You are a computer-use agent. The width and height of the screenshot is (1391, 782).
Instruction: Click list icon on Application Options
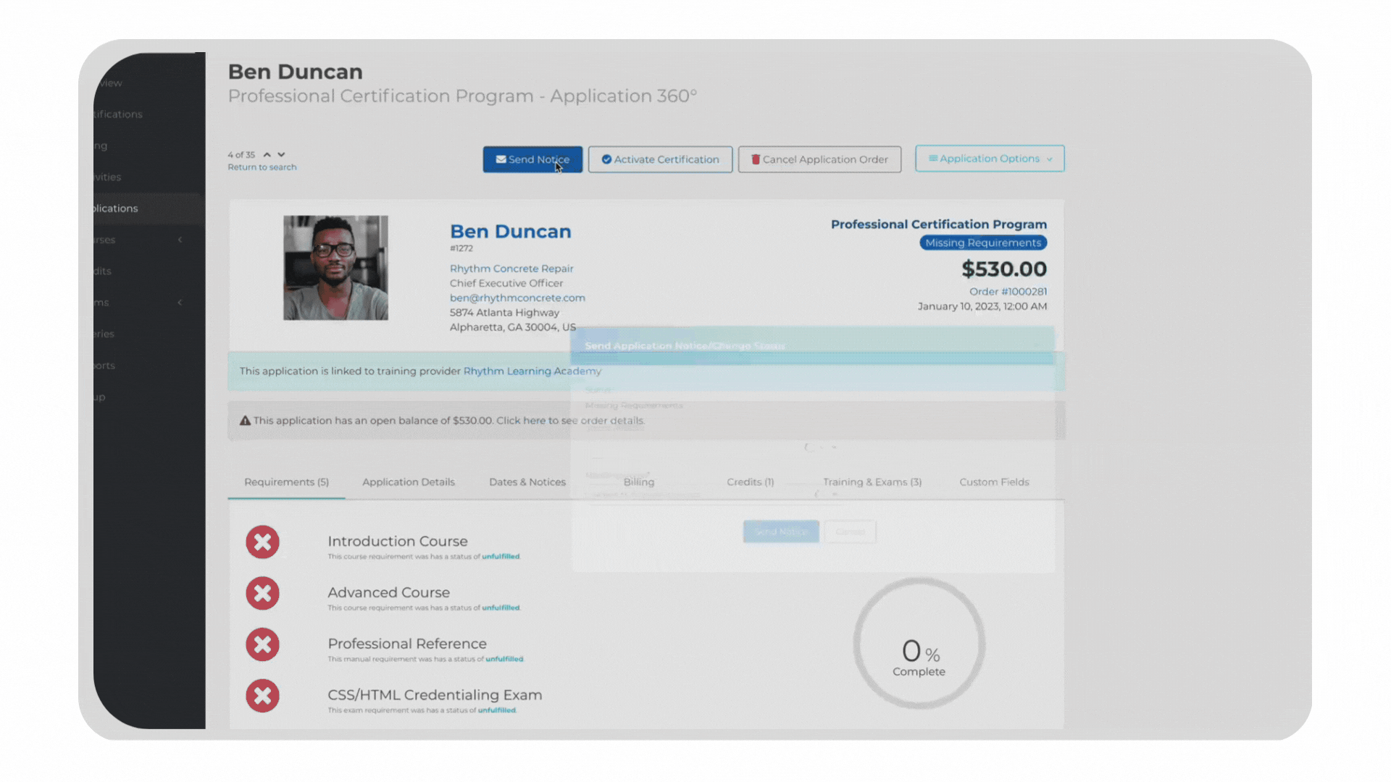(x=933, y=158)
